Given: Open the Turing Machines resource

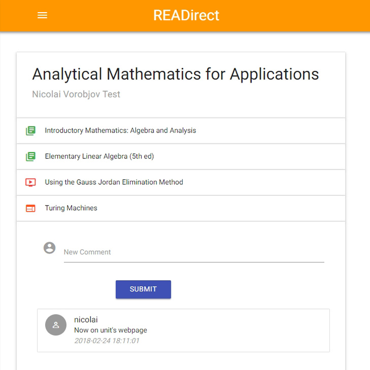Looking at the screenshot, I should click(x=181, y=208).
